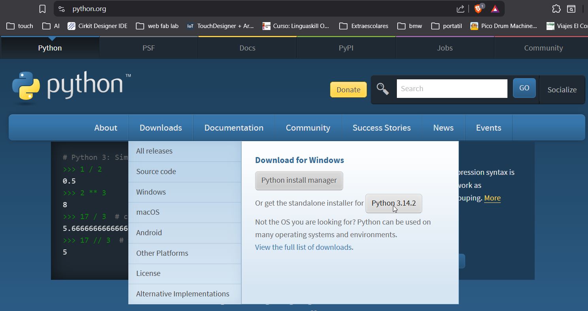The height and width of the screenshot is (311, 588).
Task: Follow the yellow More link
Action: point(492,198)
